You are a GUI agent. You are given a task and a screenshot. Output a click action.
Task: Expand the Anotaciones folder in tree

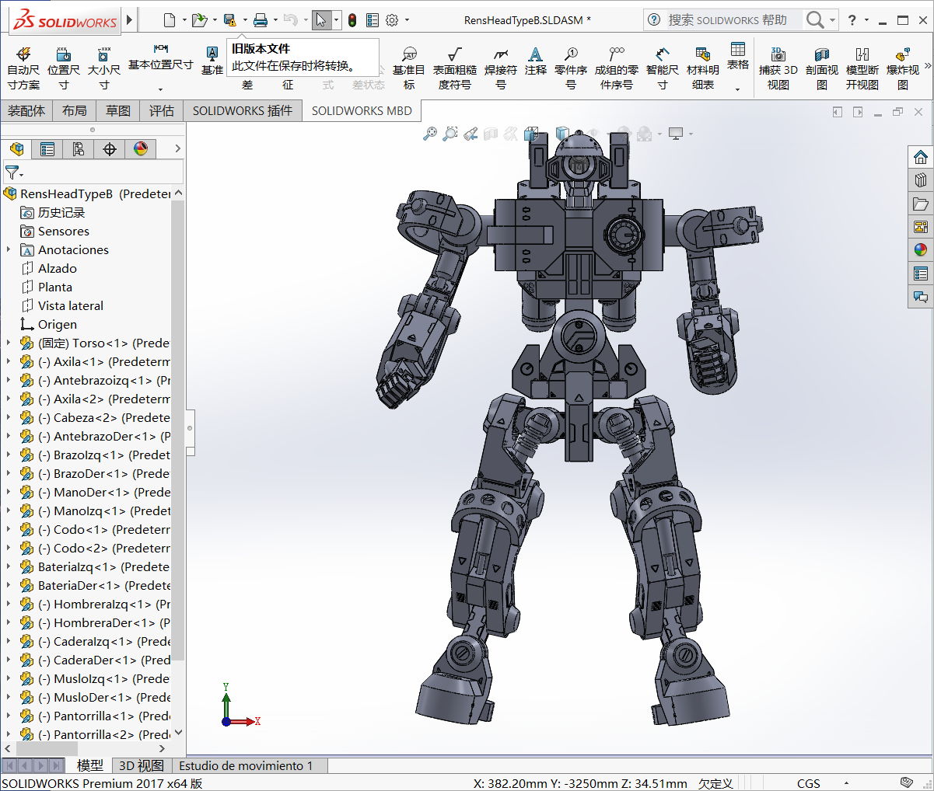[9, 250]
